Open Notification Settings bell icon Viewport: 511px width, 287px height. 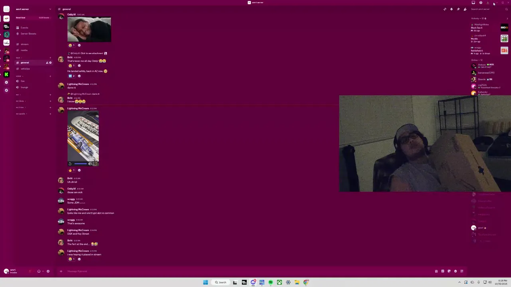coord(452,9)
